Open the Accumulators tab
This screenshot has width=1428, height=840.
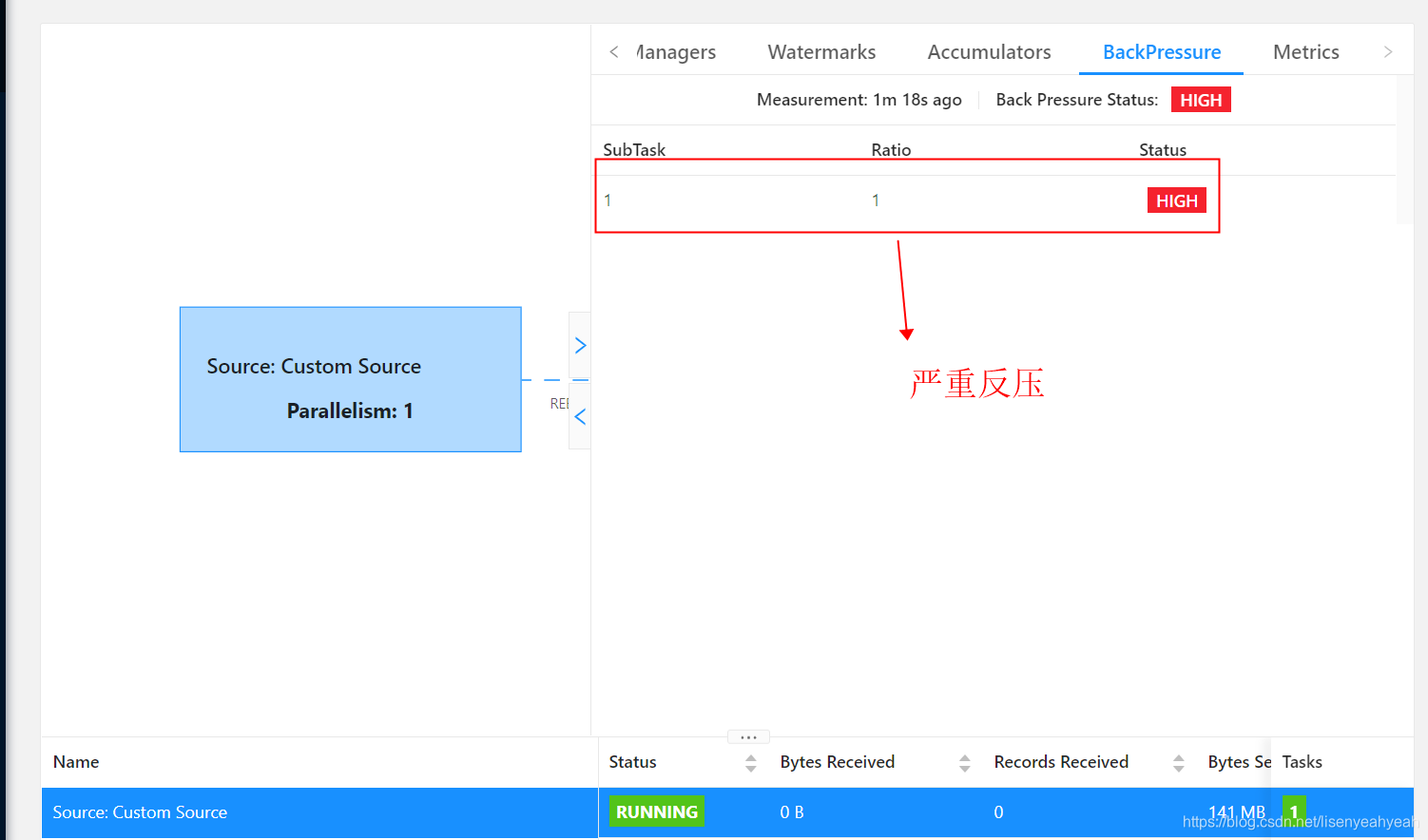pyautogui.click(x=989, y=52)
